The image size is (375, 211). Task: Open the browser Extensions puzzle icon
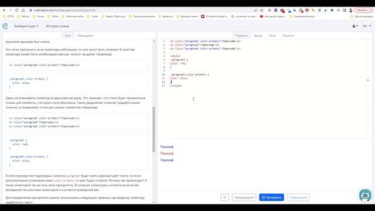332,11
